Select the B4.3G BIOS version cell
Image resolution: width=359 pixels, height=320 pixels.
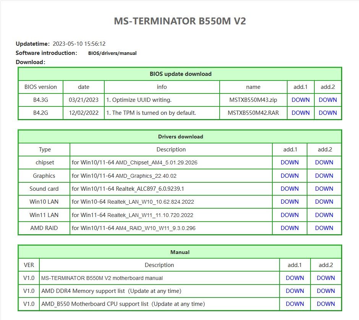[40, 100]
